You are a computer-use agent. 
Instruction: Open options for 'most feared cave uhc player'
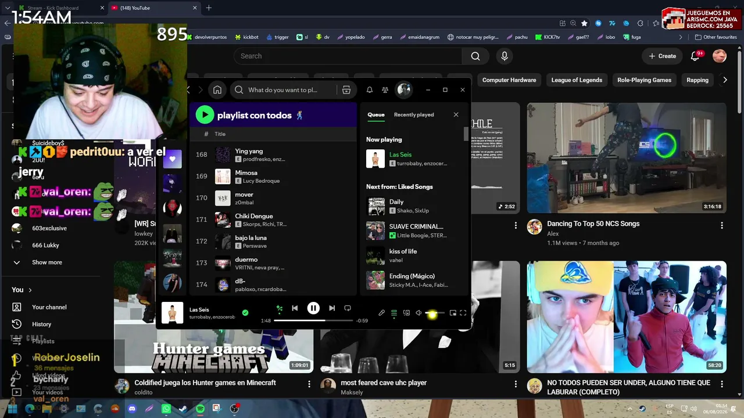[x=516, y=384]
